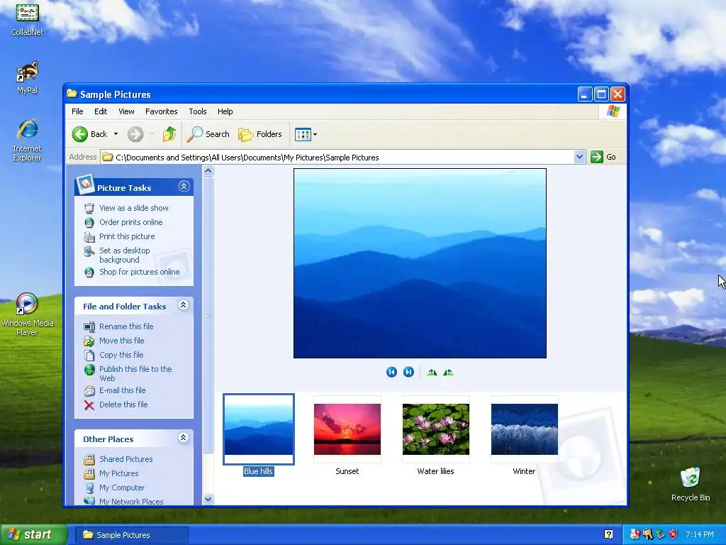Open My Network Places link
Viewport: 726px width, 545px height.
pyautogui.click(x=131, y=502)
